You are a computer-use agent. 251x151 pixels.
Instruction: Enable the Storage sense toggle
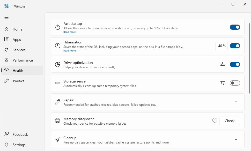coord(235,83)
